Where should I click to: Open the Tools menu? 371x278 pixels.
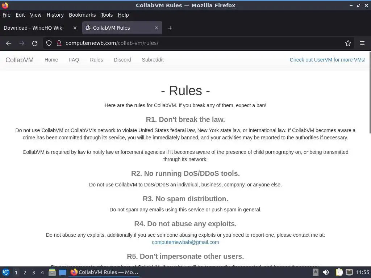coord(107,15)
